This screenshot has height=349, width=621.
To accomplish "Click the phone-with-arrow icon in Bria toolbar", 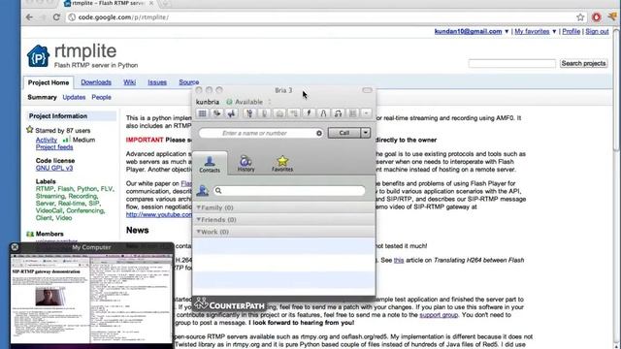I will point(216,113).
